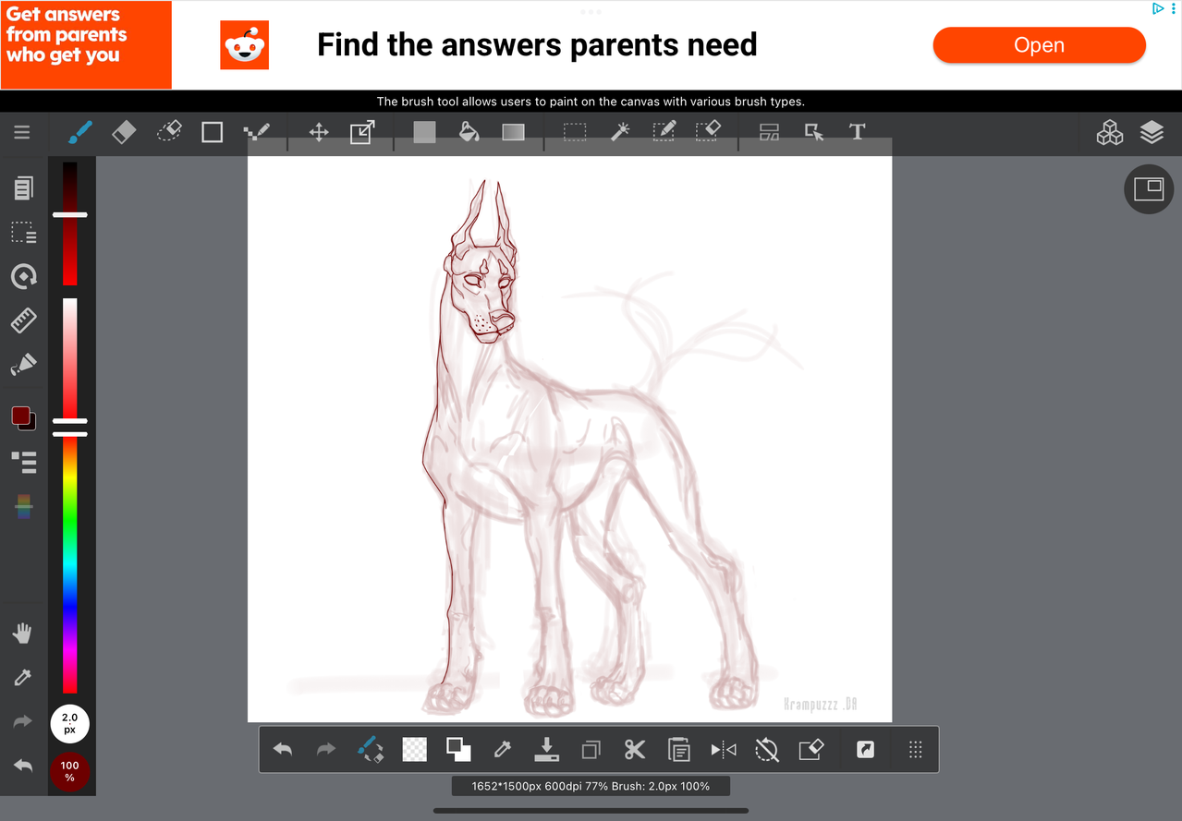1182x821 pixels.
Task: Tap the 100% opacity circle
Action: (69, 771)
